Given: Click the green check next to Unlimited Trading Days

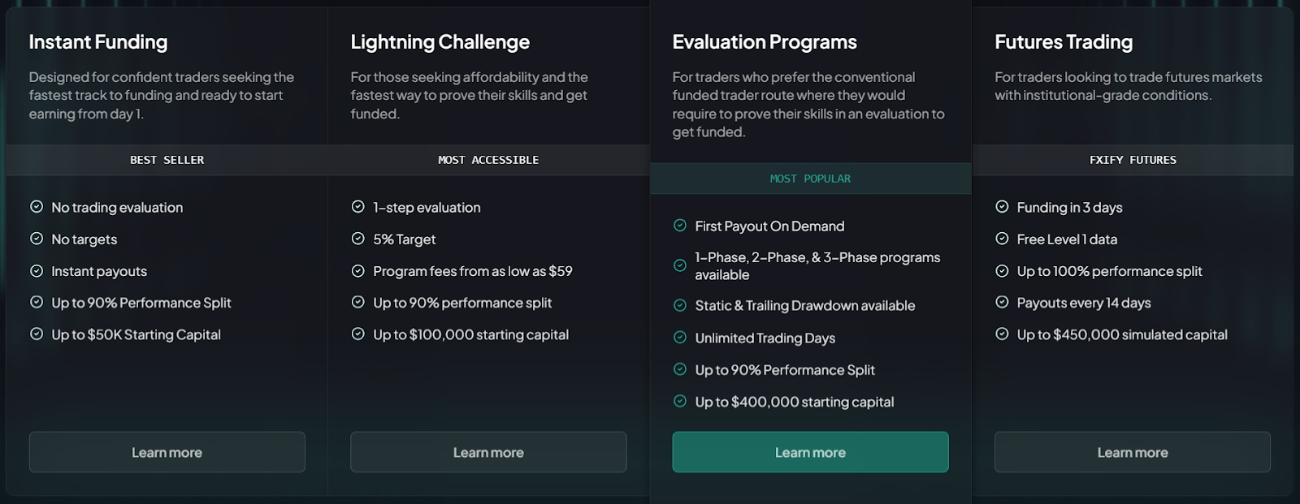Looking at the screenshot, I should (x=680, y=338).
